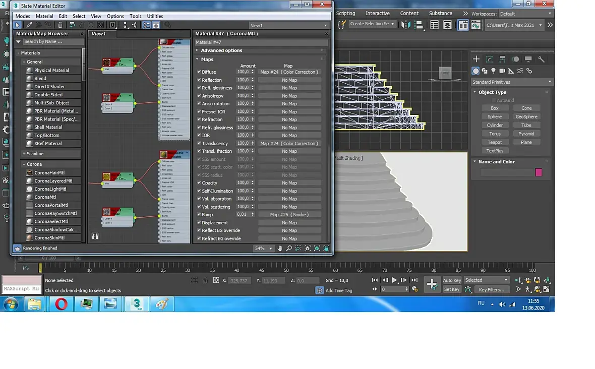595x369 pixels.
Task: Uncheck the Diffuse map checkbox
Action: coord(199,71)
